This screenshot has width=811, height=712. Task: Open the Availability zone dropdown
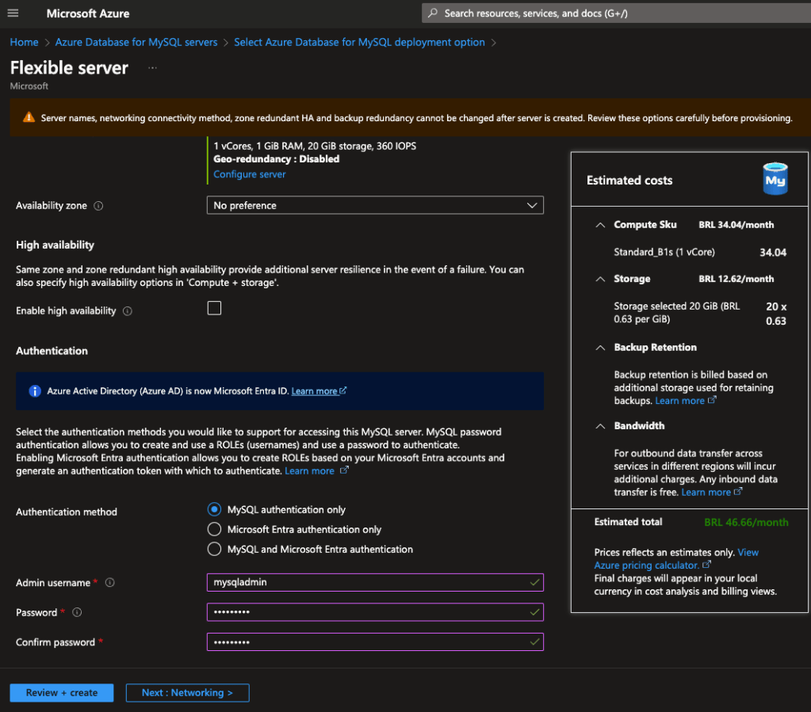point(375,205)
